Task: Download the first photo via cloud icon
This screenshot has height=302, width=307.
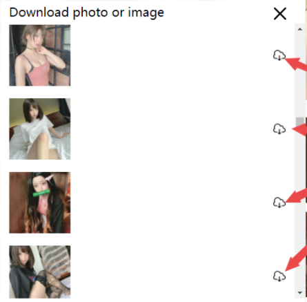Action: pos(279,55)
